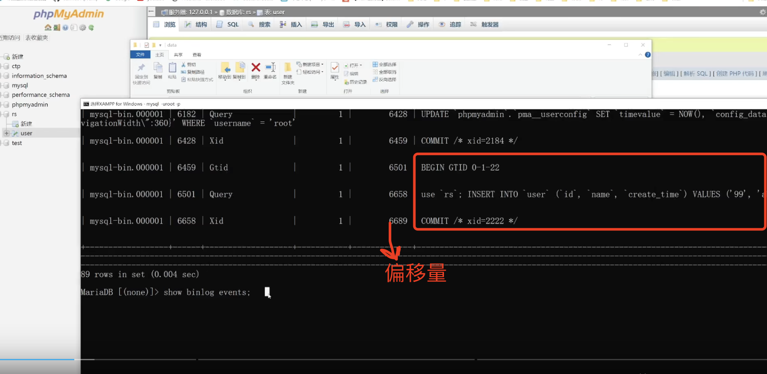Click the phpMyAdmin logout door icon
This screenshot has height=374, width=767.
coord(57,28)
